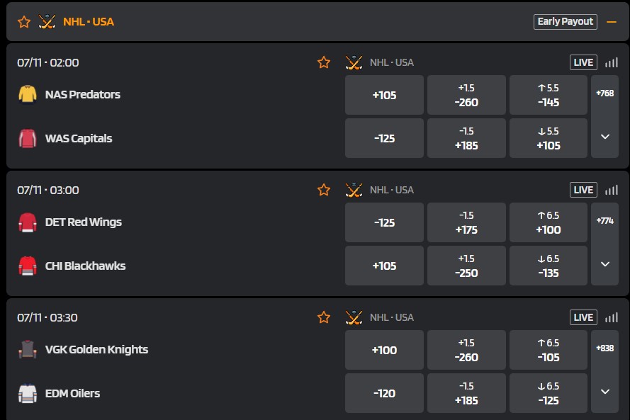
Task: Click NAS Predators yellow jersey icon
Action: 28,94
